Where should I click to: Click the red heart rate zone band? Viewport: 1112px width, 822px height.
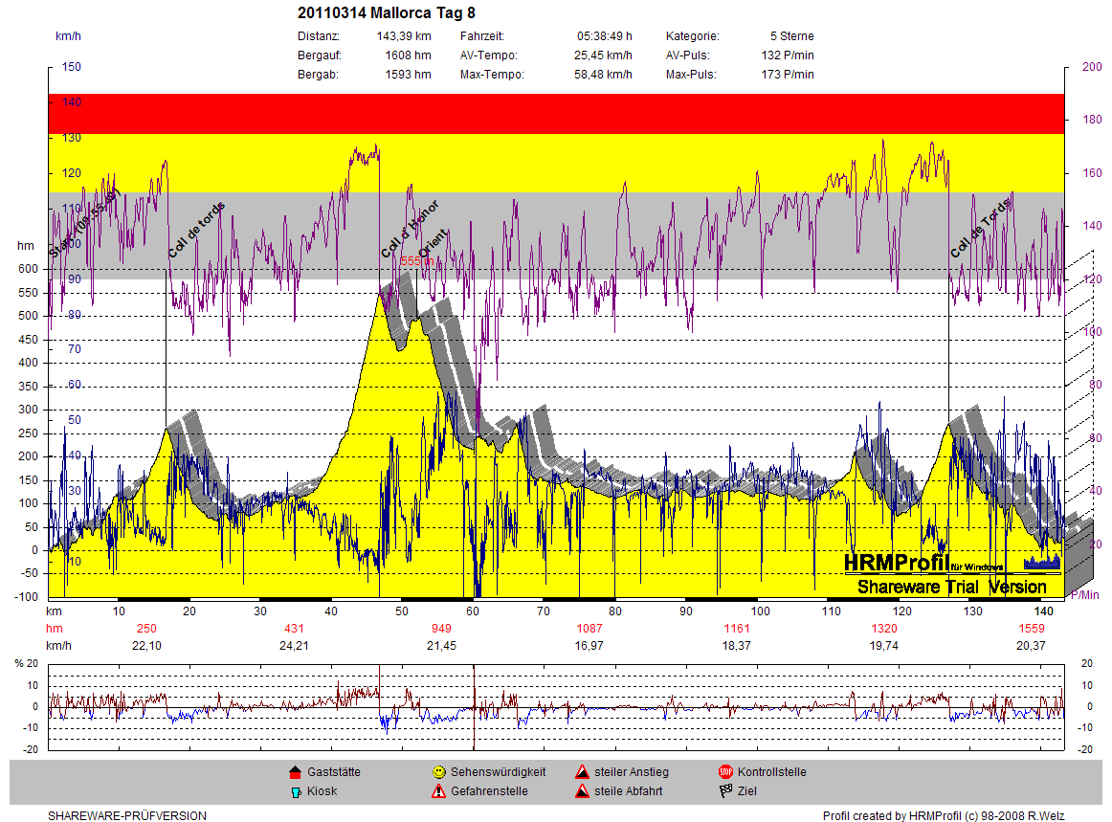coord(555,113)
